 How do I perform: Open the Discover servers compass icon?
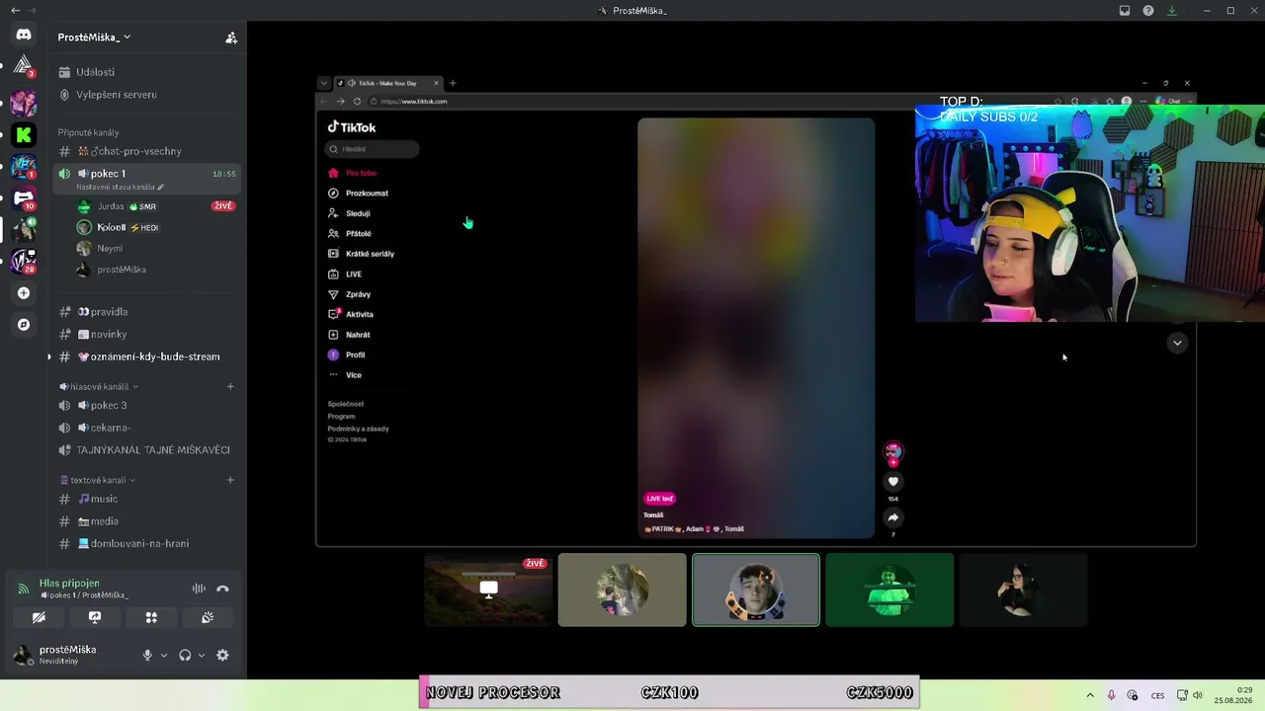pos(24,325)
